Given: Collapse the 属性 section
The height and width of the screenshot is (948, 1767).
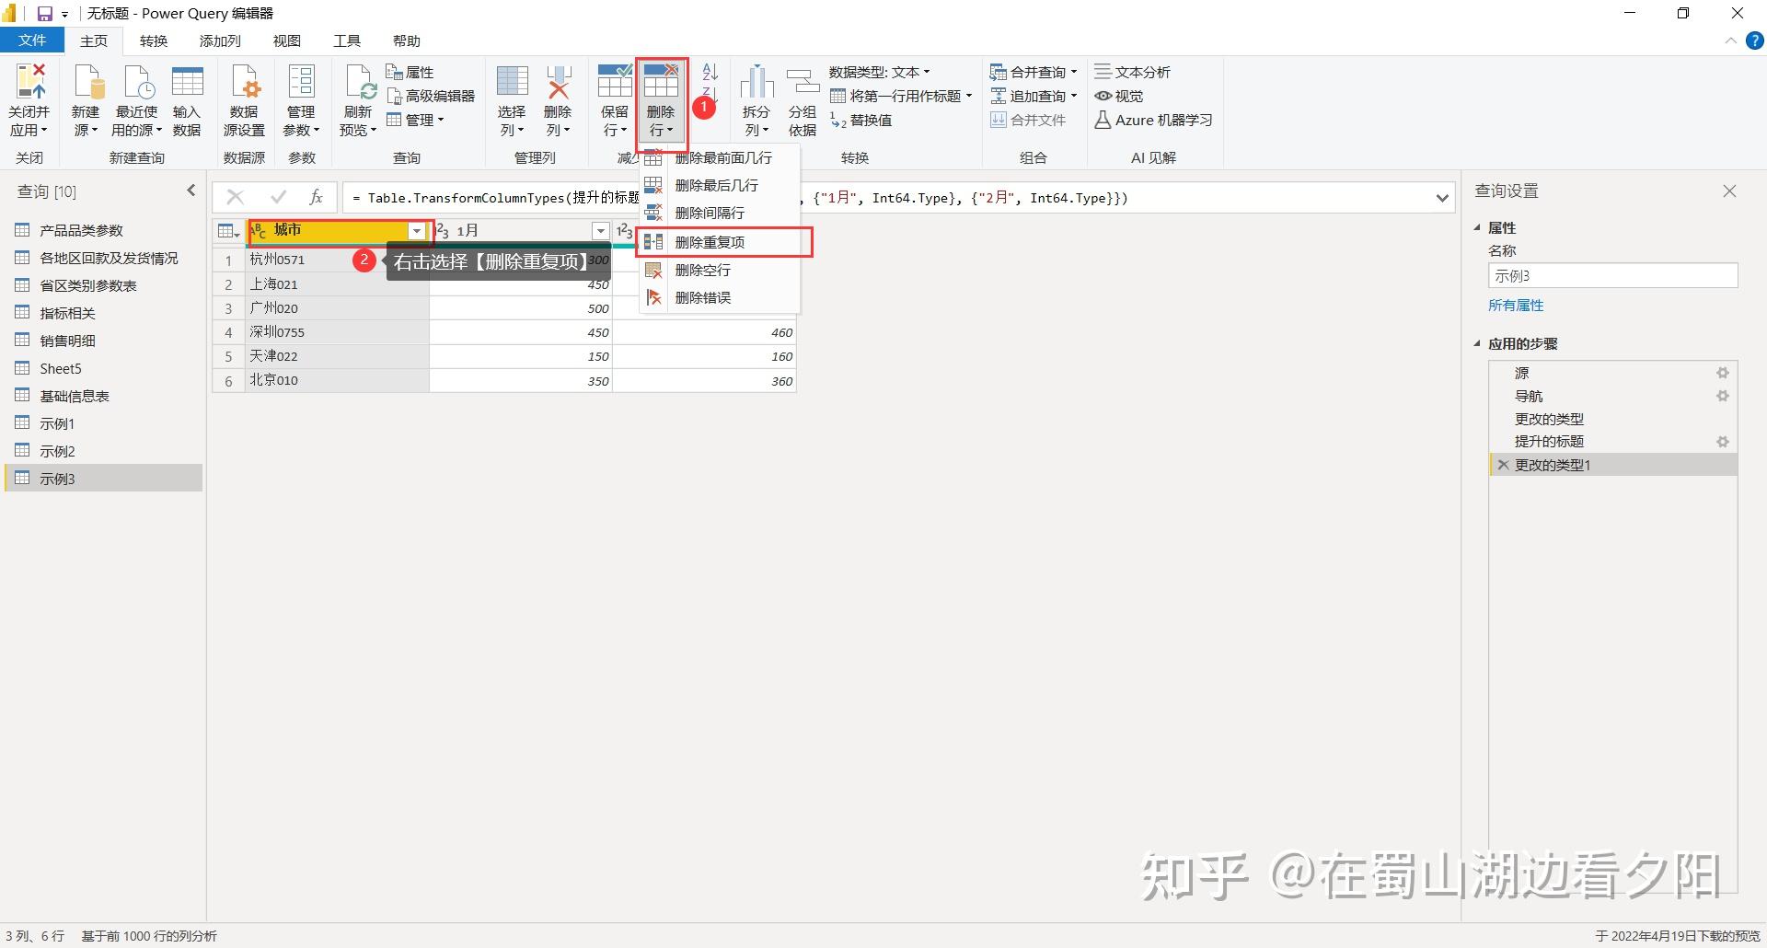Looking at the screenshot, I should pos(1478,227).
